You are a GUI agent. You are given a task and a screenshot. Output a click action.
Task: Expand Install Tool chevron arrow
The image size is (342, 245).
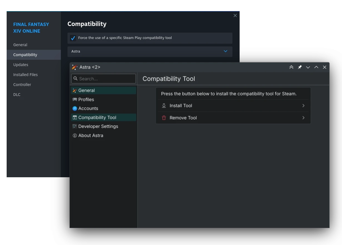point(304,106)
